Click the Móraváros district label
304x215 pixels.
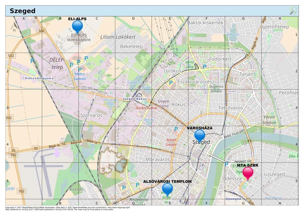tap(158, 160)
